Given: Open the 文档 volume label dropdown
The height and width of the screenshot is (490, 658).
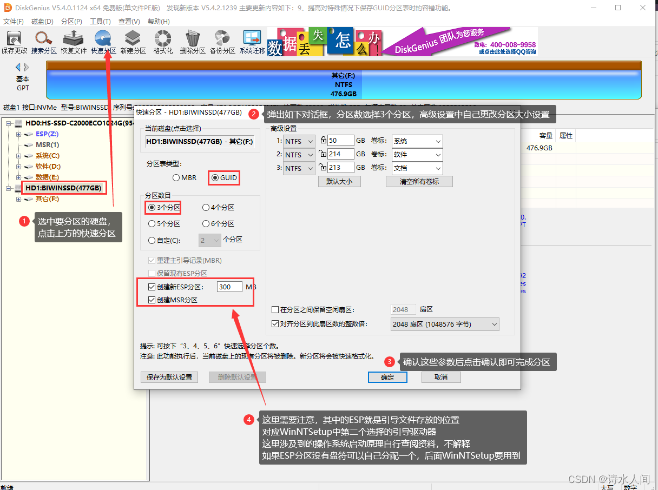Looking at the screenshot, I should coord(417,168).
